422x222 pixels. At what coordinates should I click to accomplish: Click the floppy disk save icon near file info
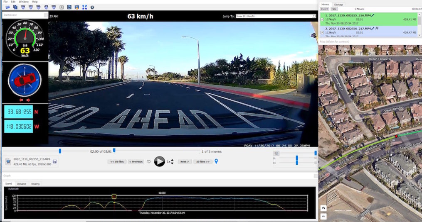tap(54, 161)
